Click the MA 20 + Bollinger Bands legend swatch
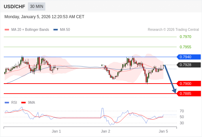This screenshot has height=137, width=202. pos(7,30)
